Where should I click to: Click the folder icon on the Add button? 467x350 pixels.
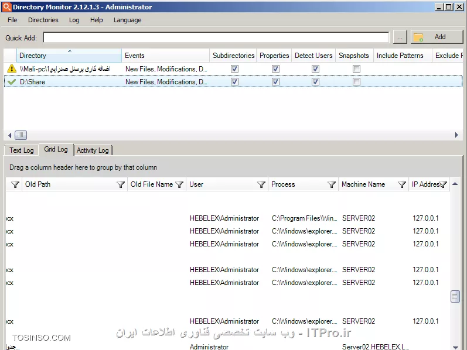tap(418, 37)
